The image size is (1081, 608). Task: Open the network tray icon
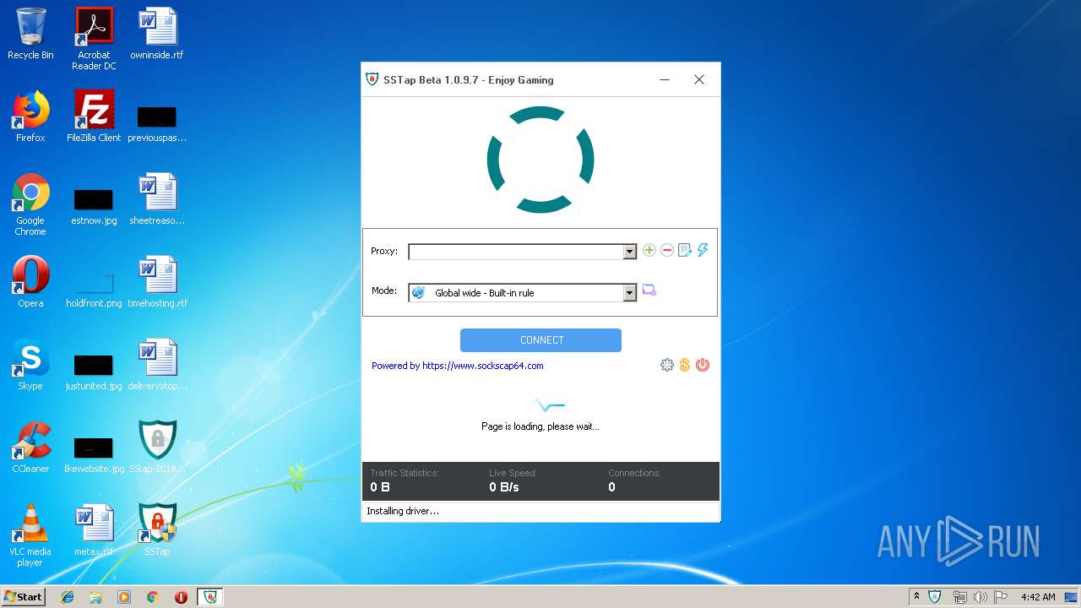point(959,597)
